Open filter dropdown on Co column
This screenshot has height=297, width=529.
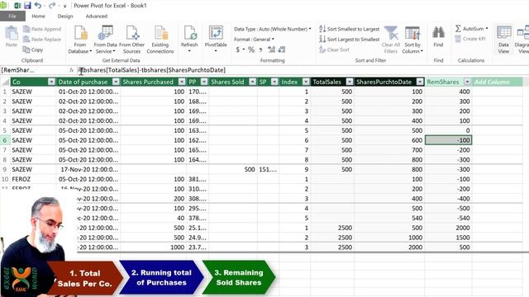click(x=51, y=82)
